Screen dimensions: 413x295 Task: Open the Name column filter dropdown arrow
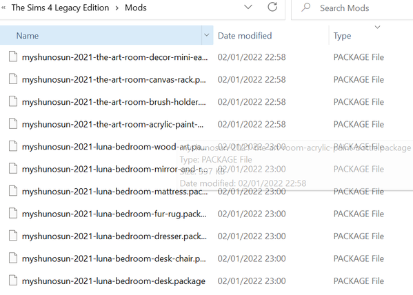(207, 35)
